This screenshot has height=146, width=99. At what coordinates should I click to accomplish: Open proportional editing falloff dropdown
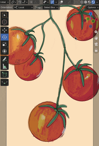tap(36, 2)
